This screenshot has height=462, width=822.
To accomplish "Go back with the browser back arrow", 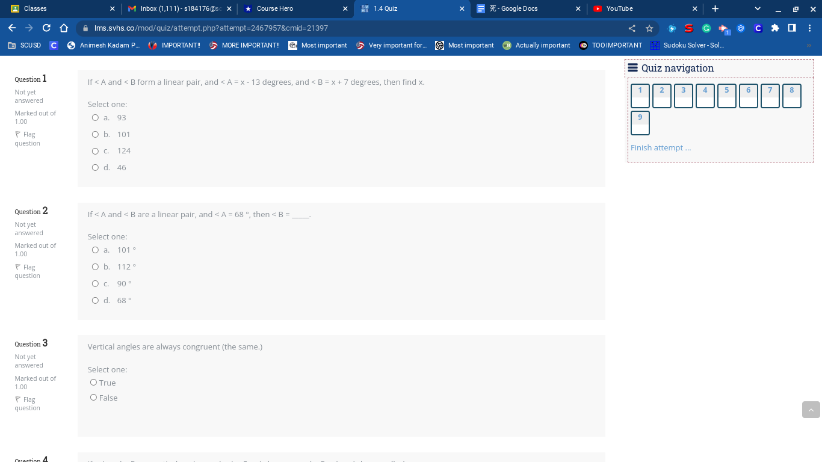I will (12, 28).
